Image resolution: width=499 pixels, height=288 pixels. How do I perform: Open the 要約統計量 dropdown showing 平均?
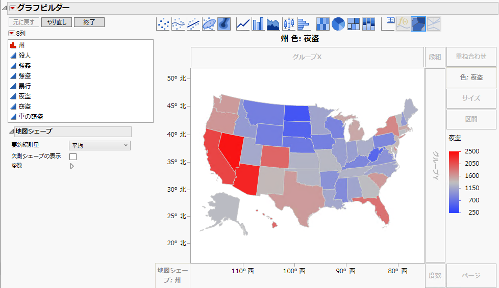(x=99, y=145)
